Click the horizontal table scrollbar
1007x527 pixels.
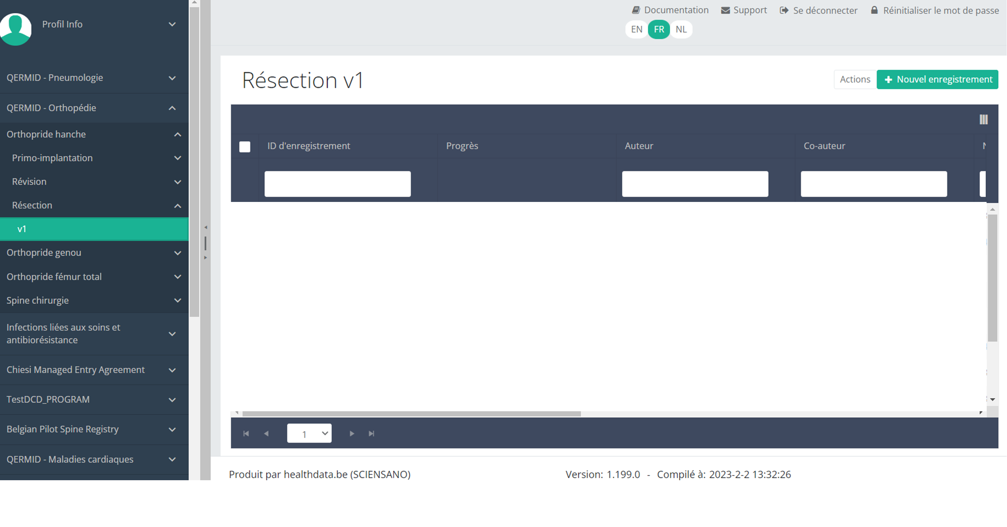[x=411, y=414]
